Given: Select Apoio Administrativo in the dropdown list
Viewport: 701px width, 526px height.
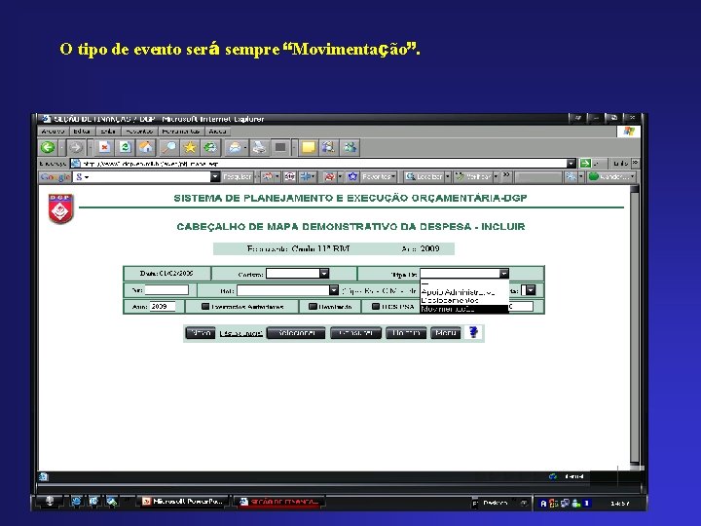Looking at the screenshot, I should [x=464, y=292].
